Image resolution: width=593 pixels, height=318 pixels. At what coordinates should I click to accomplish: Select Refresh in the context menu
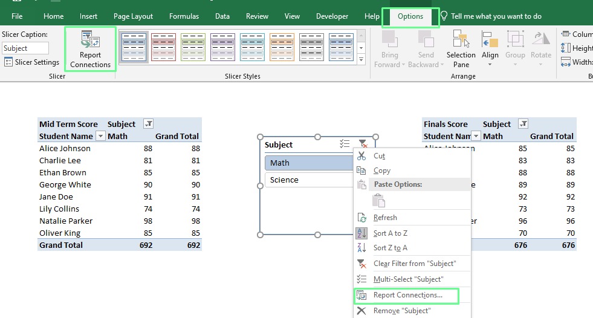pos(385,218)
